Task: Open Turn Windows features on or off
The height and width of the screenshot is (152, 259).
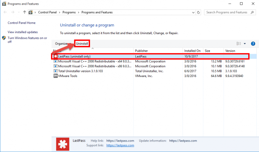Action: pyautogui.click(x=27, y=40)
